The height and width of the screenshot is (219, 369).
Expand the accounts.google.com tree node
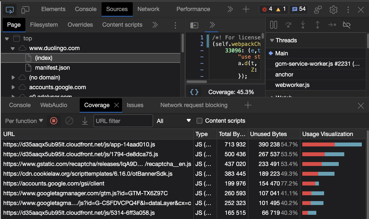13,87
